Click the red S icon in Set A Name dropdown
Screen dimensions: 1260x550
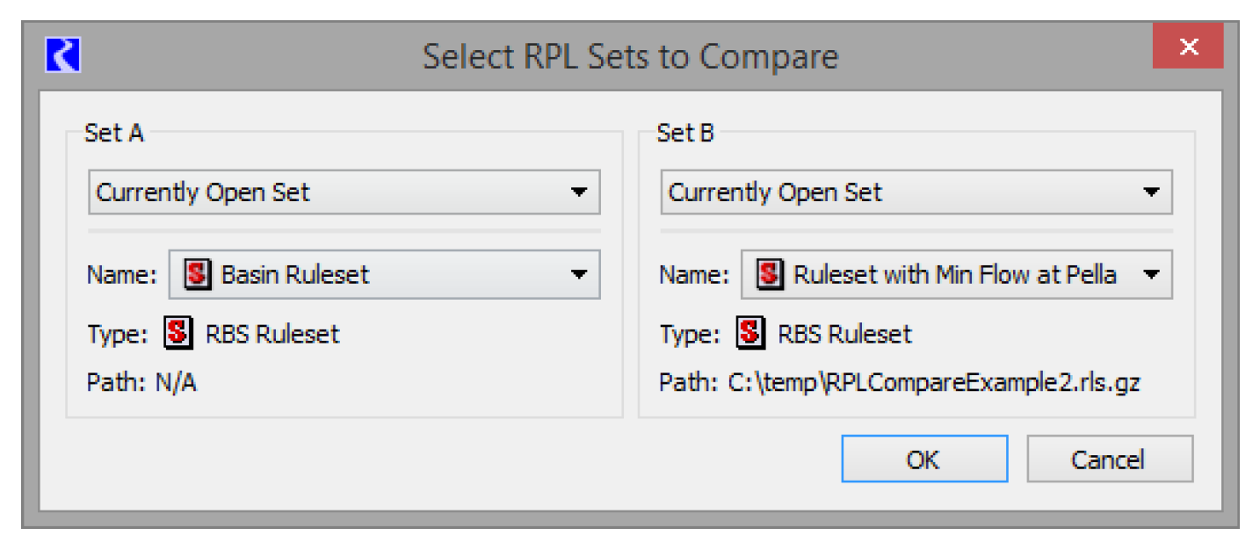pos(197,274)
